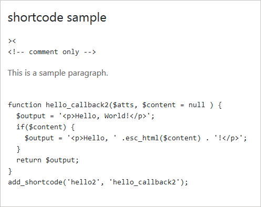Viewport: 261px width, 207px height.
Task: Click the 'add_shortcode' code line
Action: coord(98,182)
